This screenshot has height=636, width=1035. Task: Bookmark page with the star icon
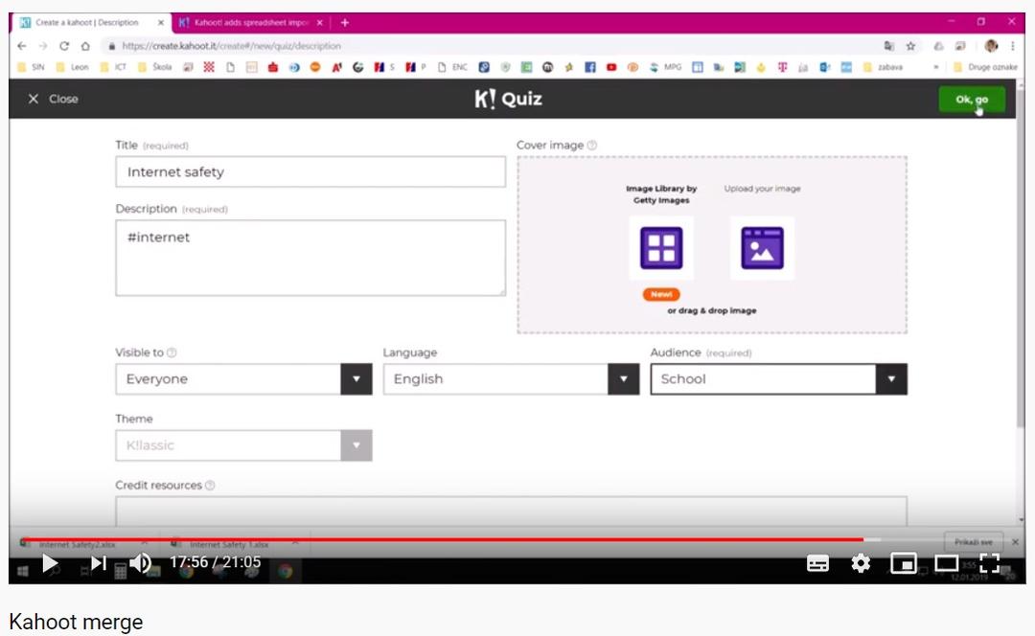(910, 46)
